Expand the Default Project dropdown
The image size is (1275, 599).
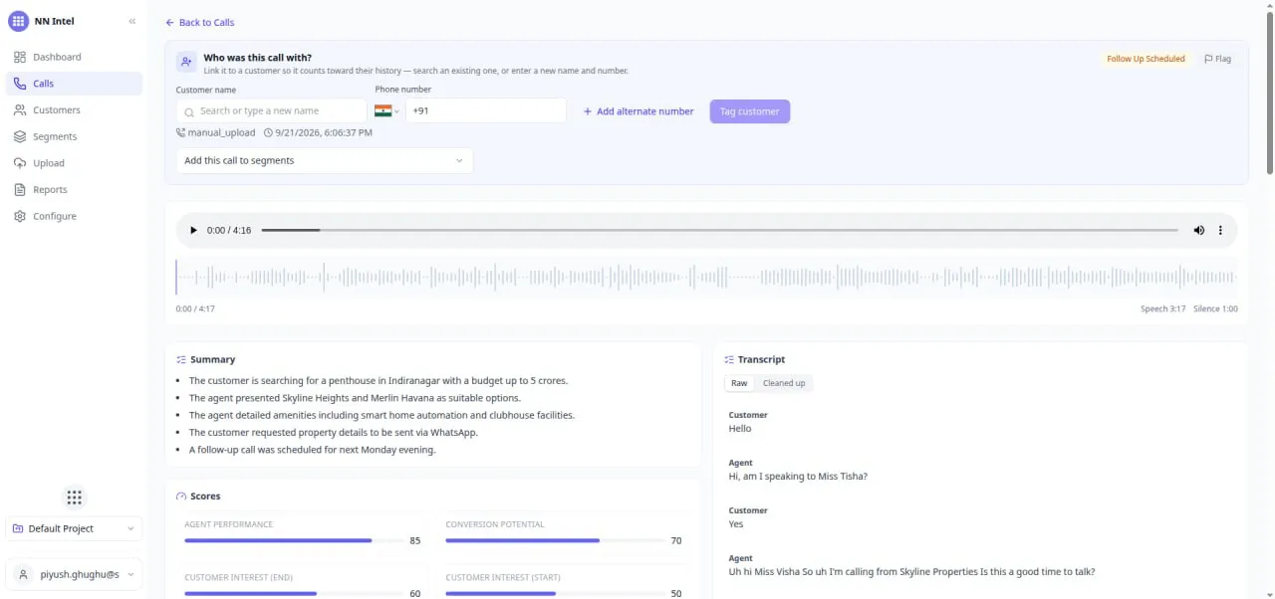[74, 528]
